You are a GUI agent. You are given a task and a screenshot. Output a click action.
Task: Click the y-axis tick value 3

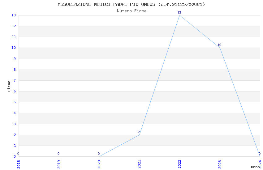[x=15, y=124]
